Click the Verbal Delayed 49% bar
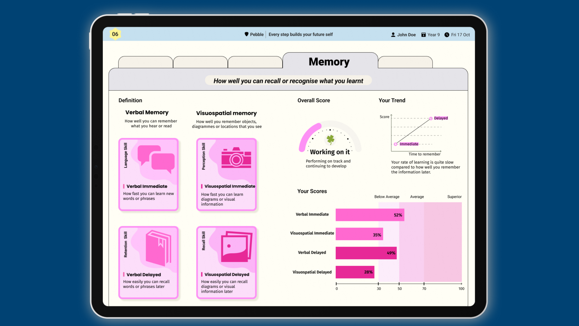 click(366, 253)
